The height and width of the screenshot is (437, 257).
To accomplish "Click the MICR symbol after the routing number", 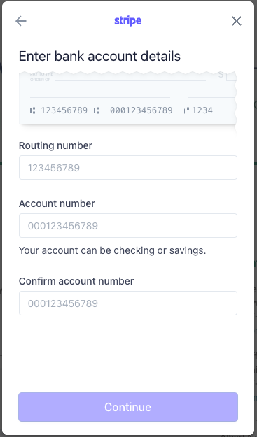I will [x=96, y=110].
